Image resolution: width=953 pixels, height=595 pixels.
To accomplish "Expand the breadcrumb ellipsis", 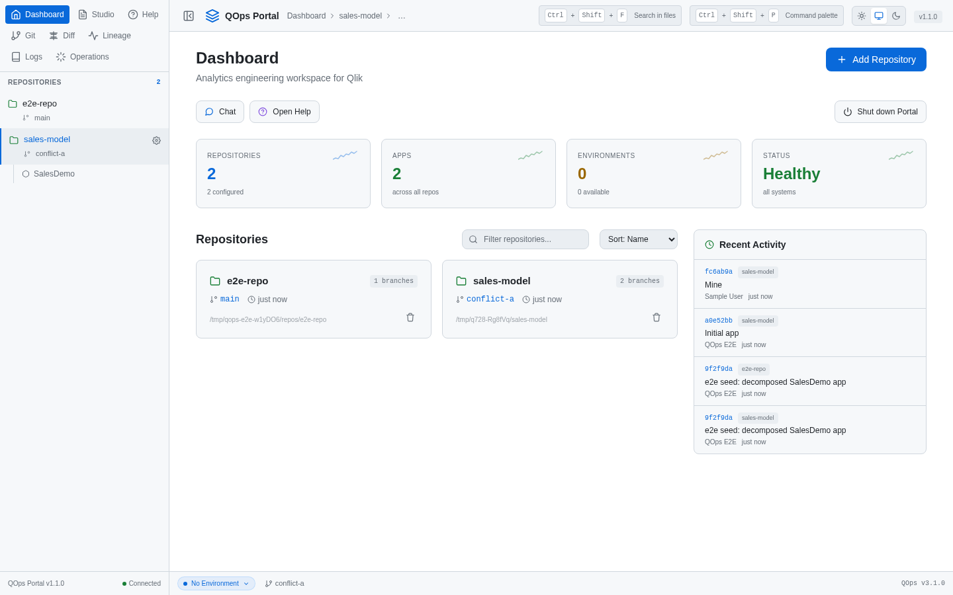I will 402,16.
